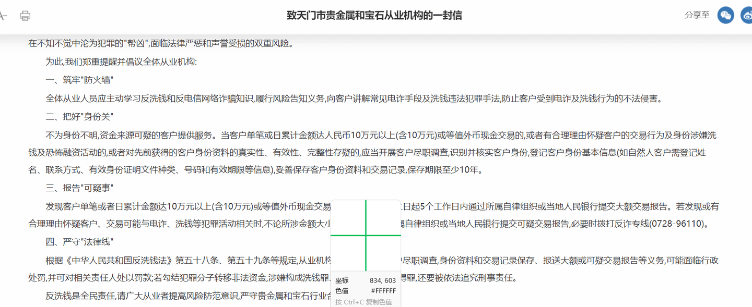Image resolution: width=752 pixels, height=307 pixels.
Task: Share the letter via the Weibo icon
Action: [x=747, y=16]
